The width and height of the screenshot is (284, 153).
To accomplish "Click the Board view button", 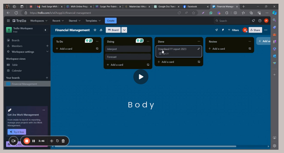I will pyautogui.click(x=113, y=30).
